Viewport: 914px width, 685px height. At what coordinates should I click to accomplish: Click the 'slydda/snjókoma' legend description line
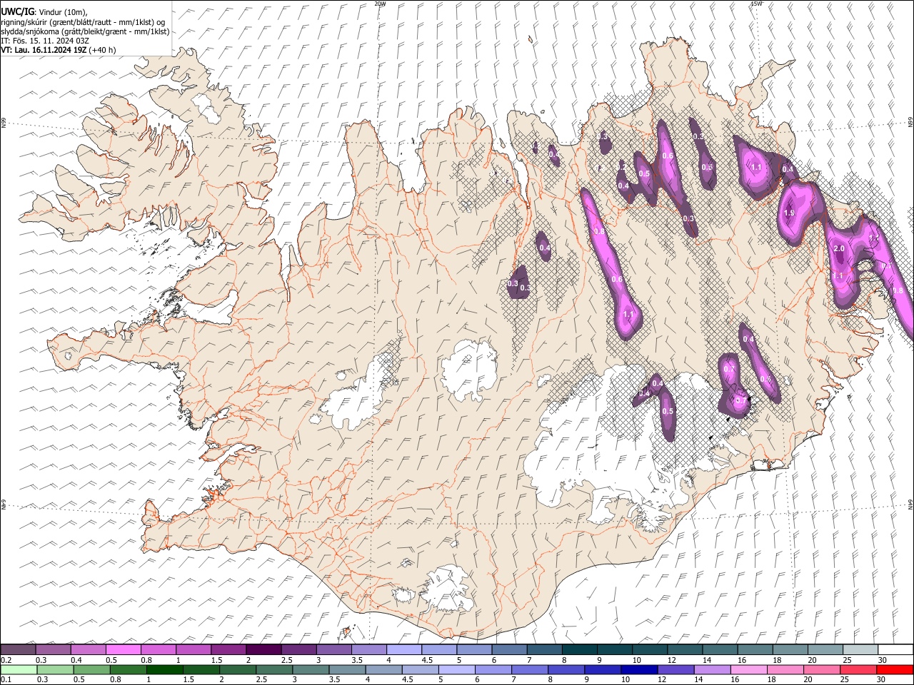click(85, 31)
